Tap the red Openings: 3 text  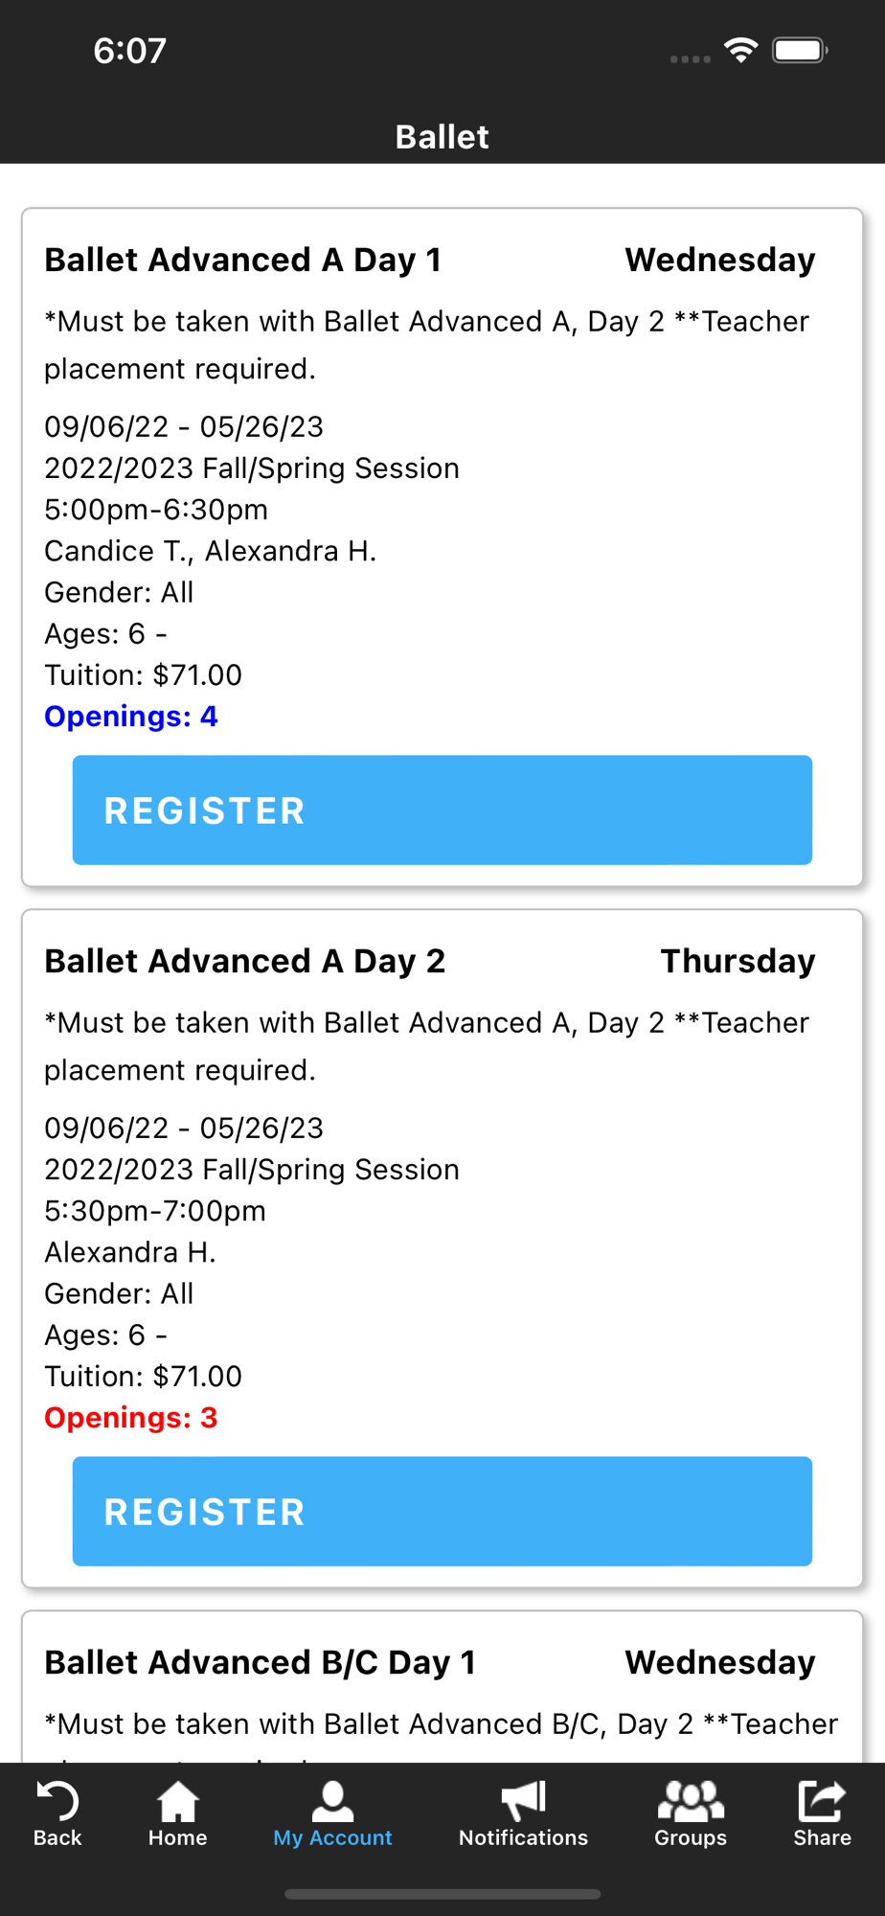coord(131,1418)
